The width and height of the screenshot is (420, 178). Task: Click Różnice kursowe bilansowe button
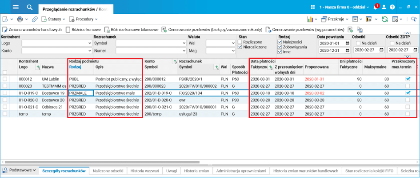[131, 29]
